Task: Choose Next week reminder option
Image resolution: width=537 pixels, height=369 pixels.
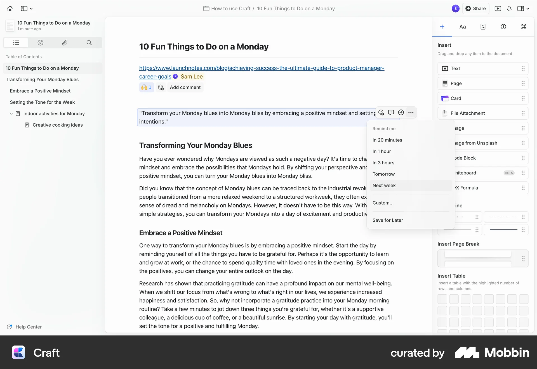Action: point(384,185)
